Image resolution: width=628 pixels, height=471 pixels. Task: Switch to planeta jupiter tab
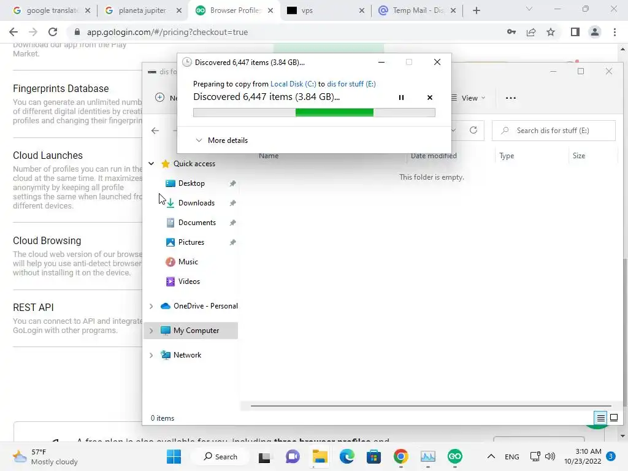(142, 10)
